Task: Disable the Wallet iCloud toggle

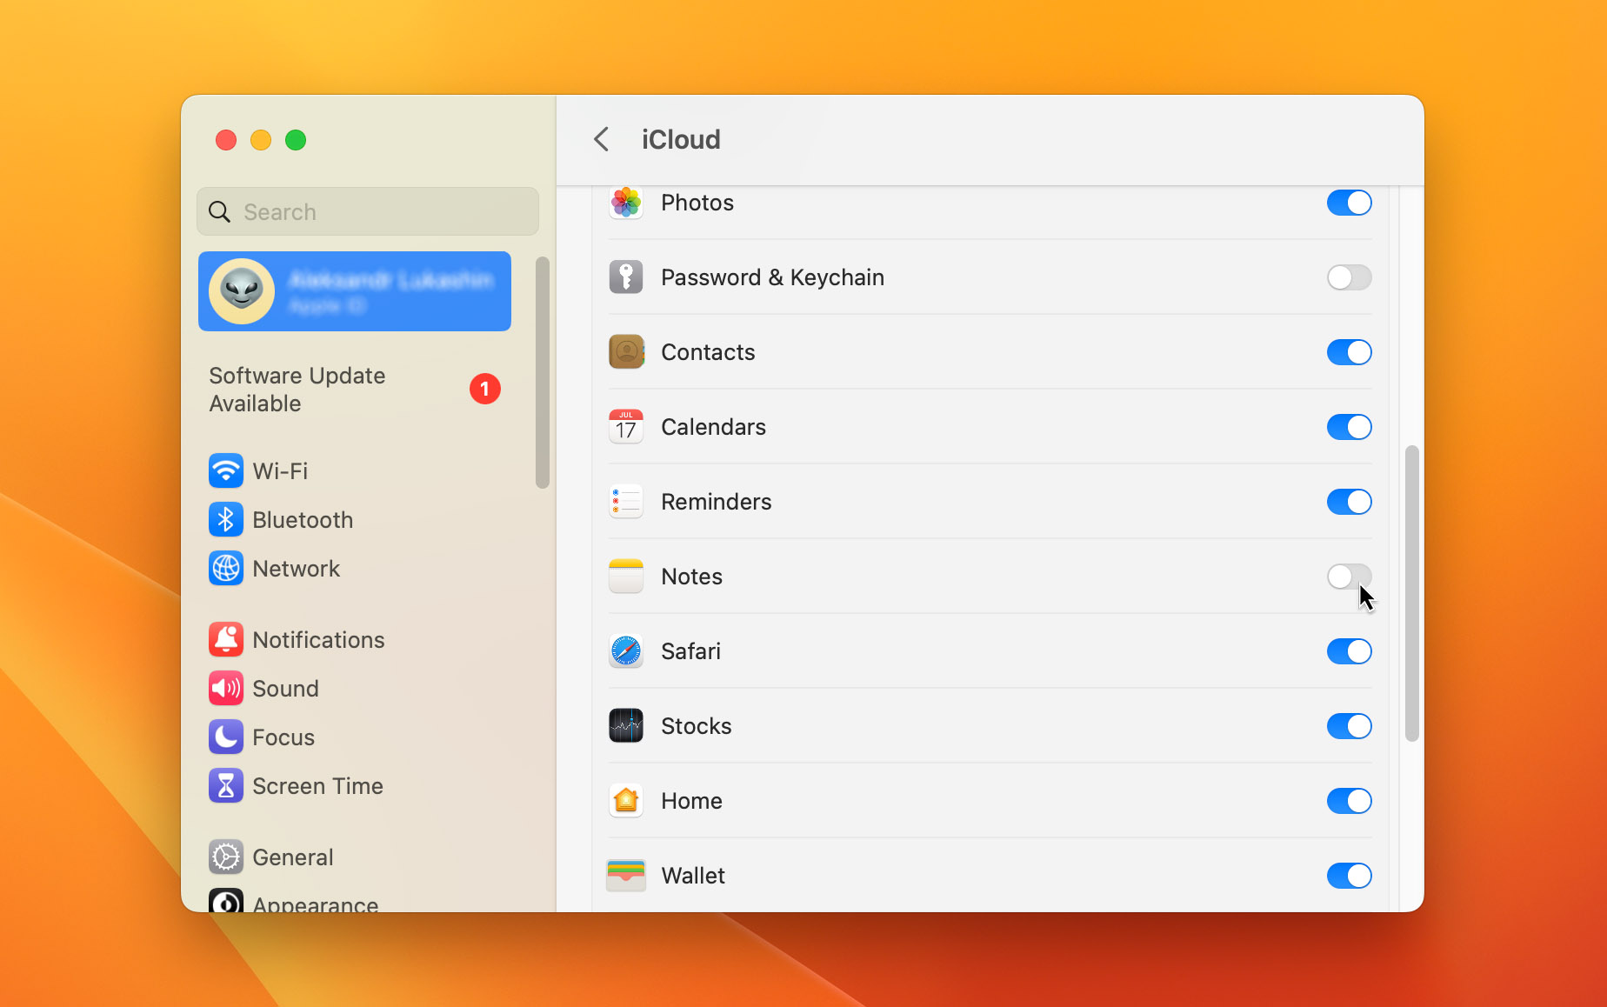Action: pos(1350,876)
